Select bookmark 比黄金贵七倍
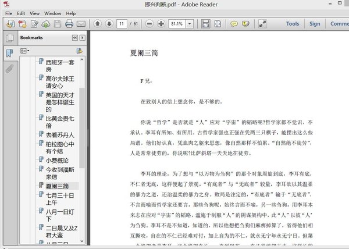349x249 pixels. [x=60, y=122]
